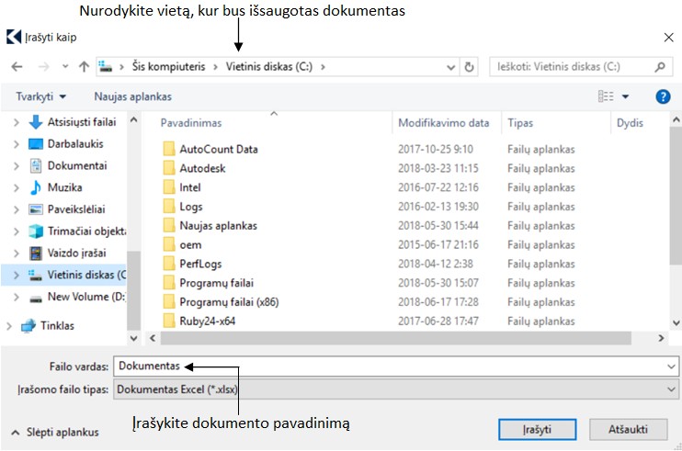This screenshot has width=682, height=451.
Task: Sort by Tipas column header
Action: click(x=520, y=123)
